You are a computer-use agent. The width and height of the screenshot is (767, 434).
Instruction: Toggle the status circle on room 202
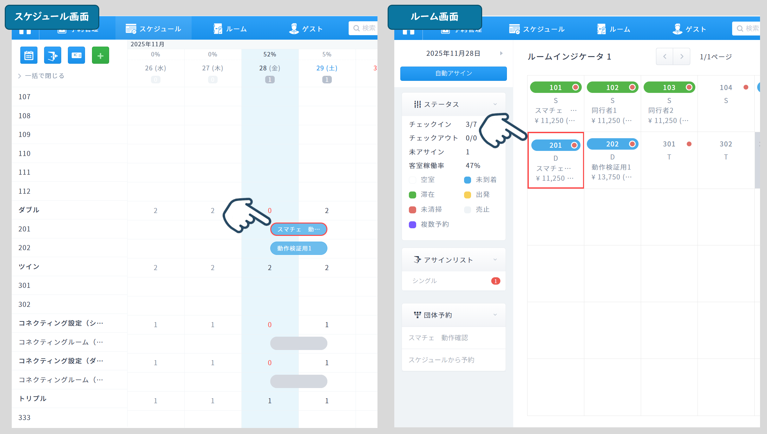click(x=632, y=144)
